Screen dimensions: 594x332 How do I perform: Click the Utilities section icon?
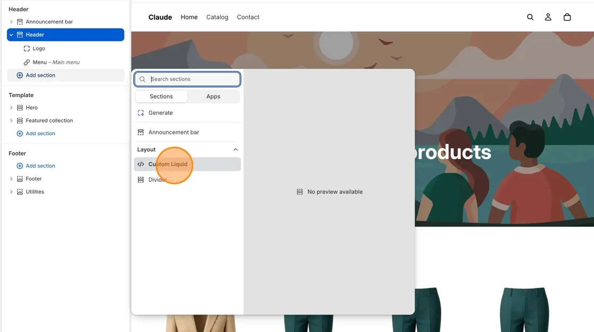pyautogui.click(x=20, y=192)
